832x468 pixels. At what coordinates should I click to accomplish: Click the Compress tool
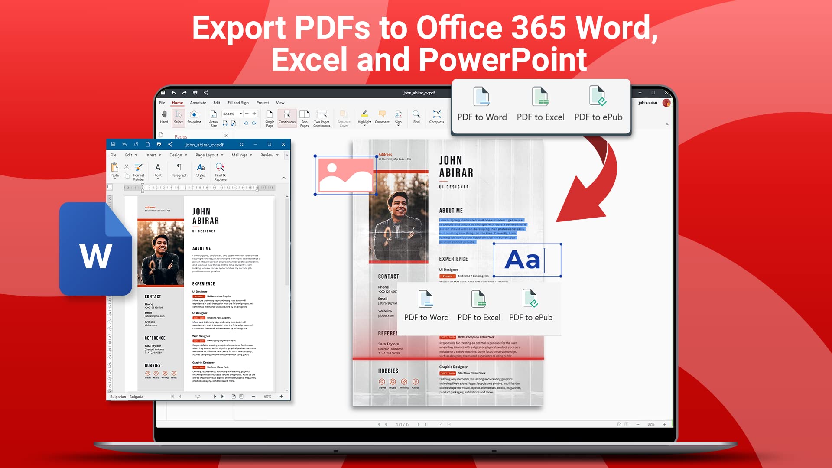click(x=436, y=116)
